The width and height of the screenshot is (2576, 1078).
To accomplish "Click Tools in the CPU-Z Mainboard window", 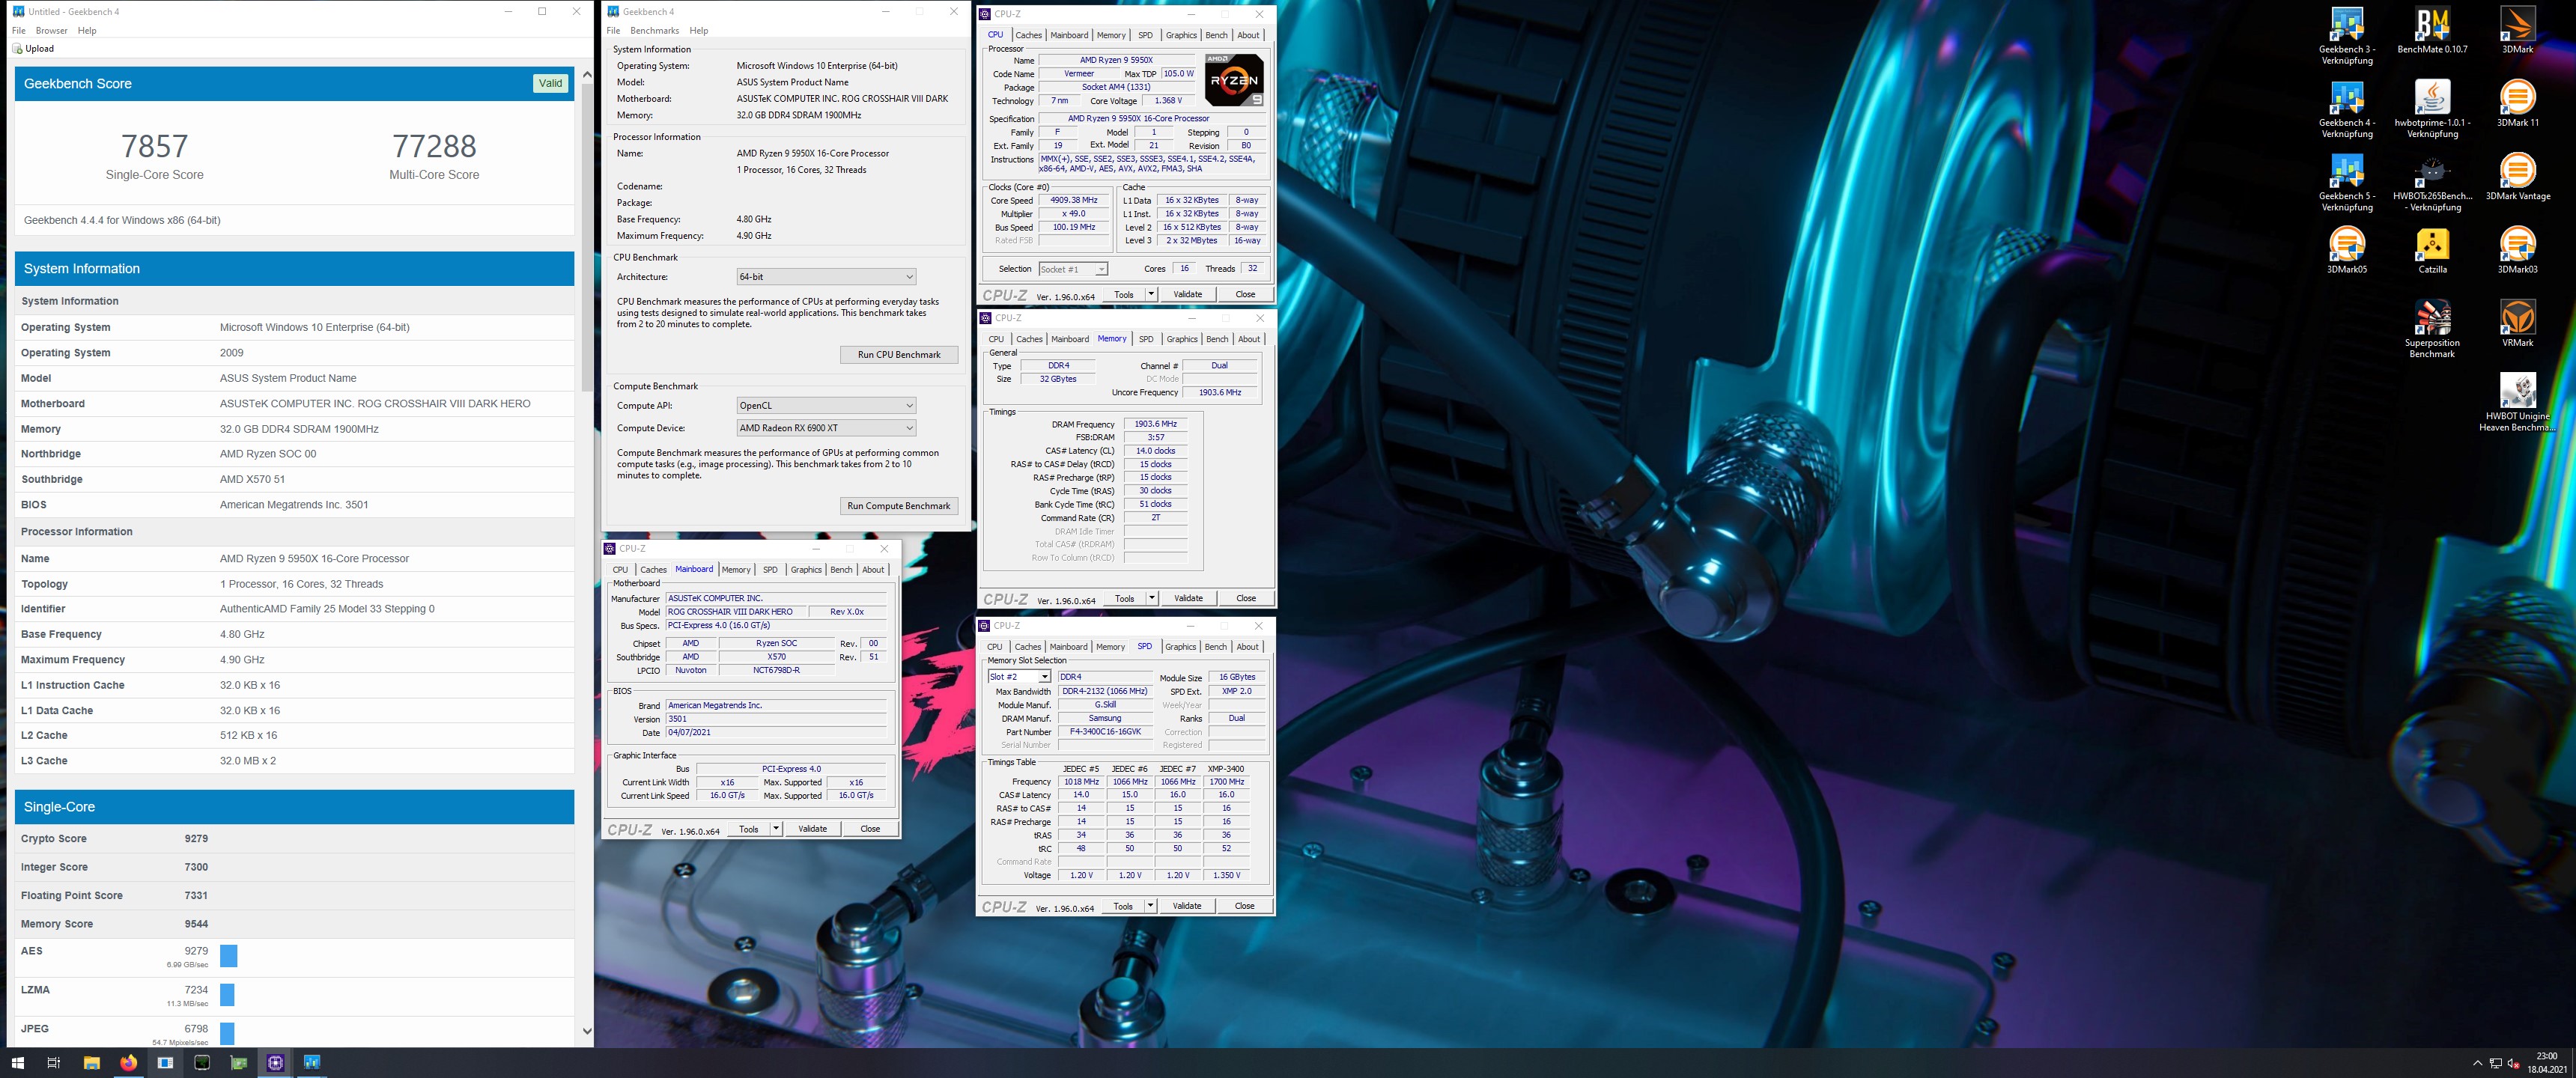I will click(x=748, y=829).
